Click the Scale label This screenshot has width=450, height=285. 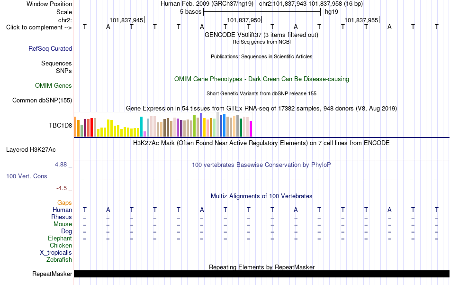[x=64, y=12]
